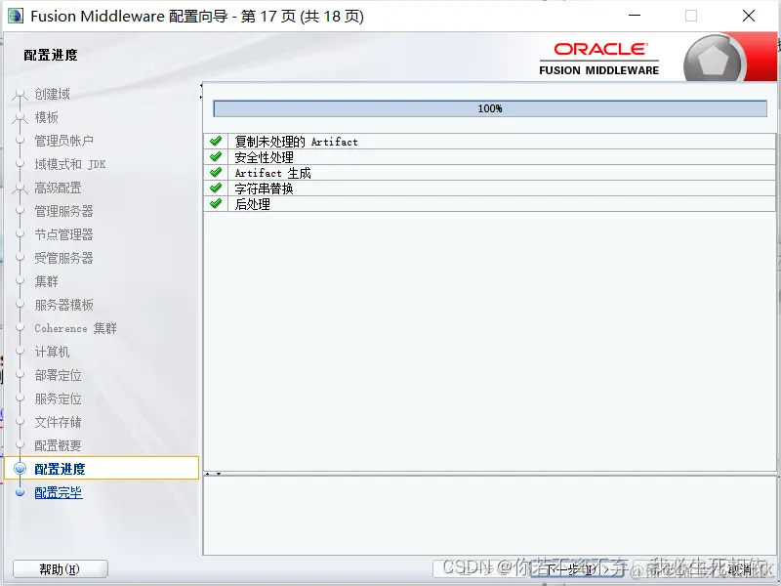Select the 计算机 step
This screenshot has height=586, width=781.
53,352
